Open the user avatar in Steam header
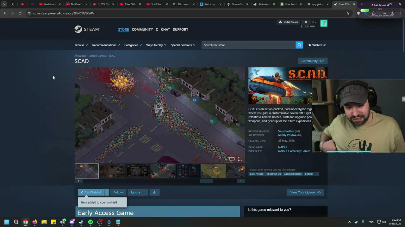This screenshot has height=227, width=405. pyautogui.click(x=324, y=23)
